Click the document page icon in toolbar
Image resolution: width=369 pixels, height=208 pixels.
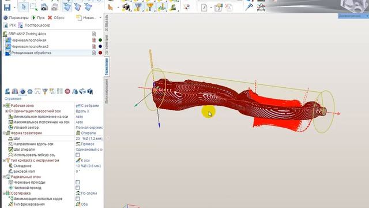204,8
